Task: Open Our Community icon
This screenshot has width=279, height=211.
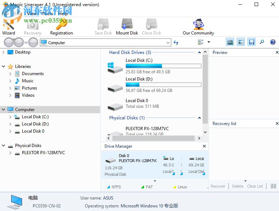Action: point(198,27)
